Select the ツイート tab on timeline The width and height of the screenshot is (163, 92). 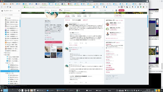pos(67,20)
